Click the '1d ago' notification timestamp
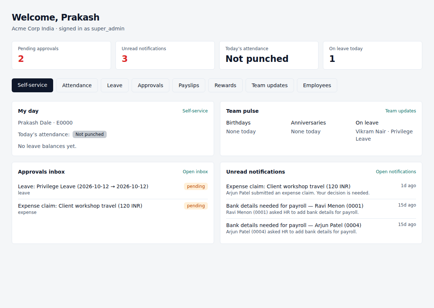The image size is (434, 308). (408, 186)
